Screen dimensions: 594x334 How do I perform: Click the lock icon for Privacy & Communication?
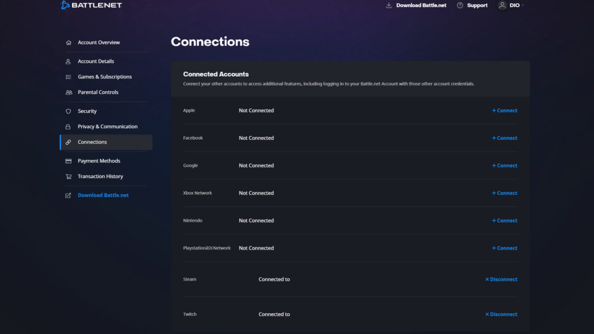click(68, 126)
